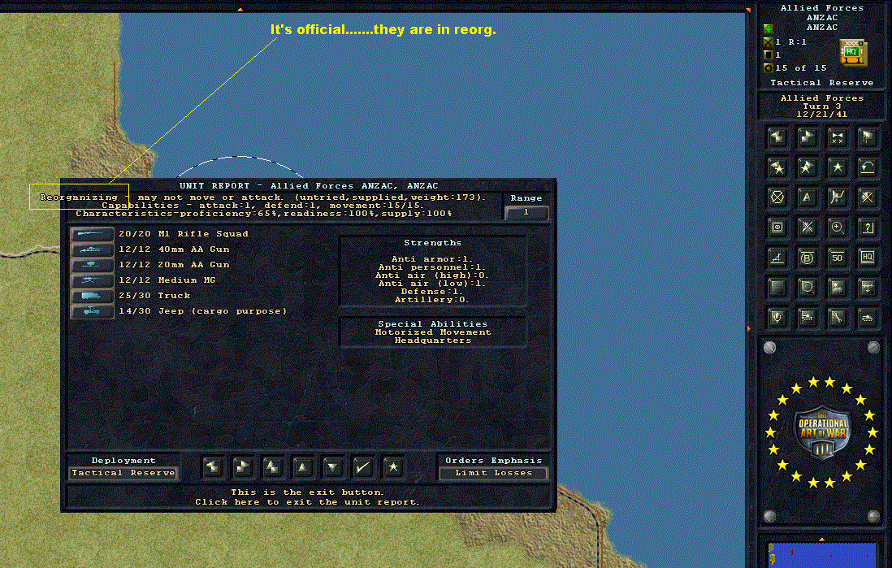This screenshot has height=568, width=892.
Task: Click the letter A icon
Action: pyautogui.click(x=808, y=197)
